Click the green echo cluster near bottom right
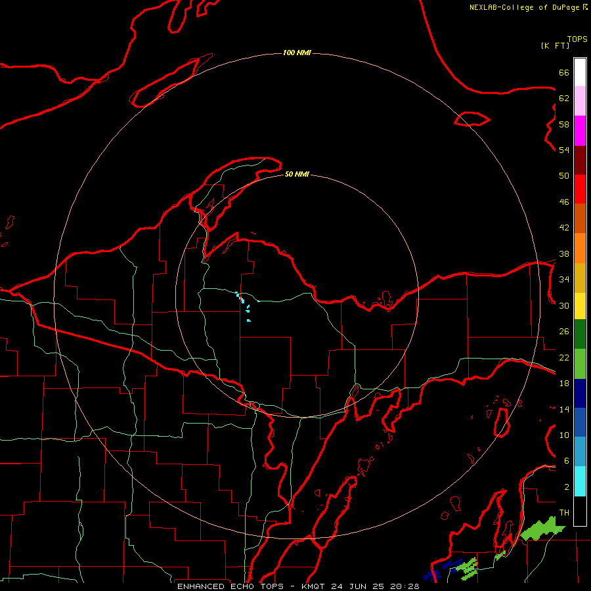The width and height of the screenshot is (591, 591). (467, 567)
